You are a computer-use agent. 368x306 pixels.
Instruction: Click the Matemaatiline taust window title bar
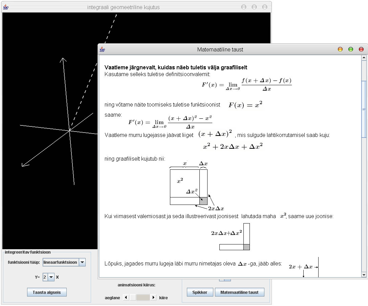220,49
